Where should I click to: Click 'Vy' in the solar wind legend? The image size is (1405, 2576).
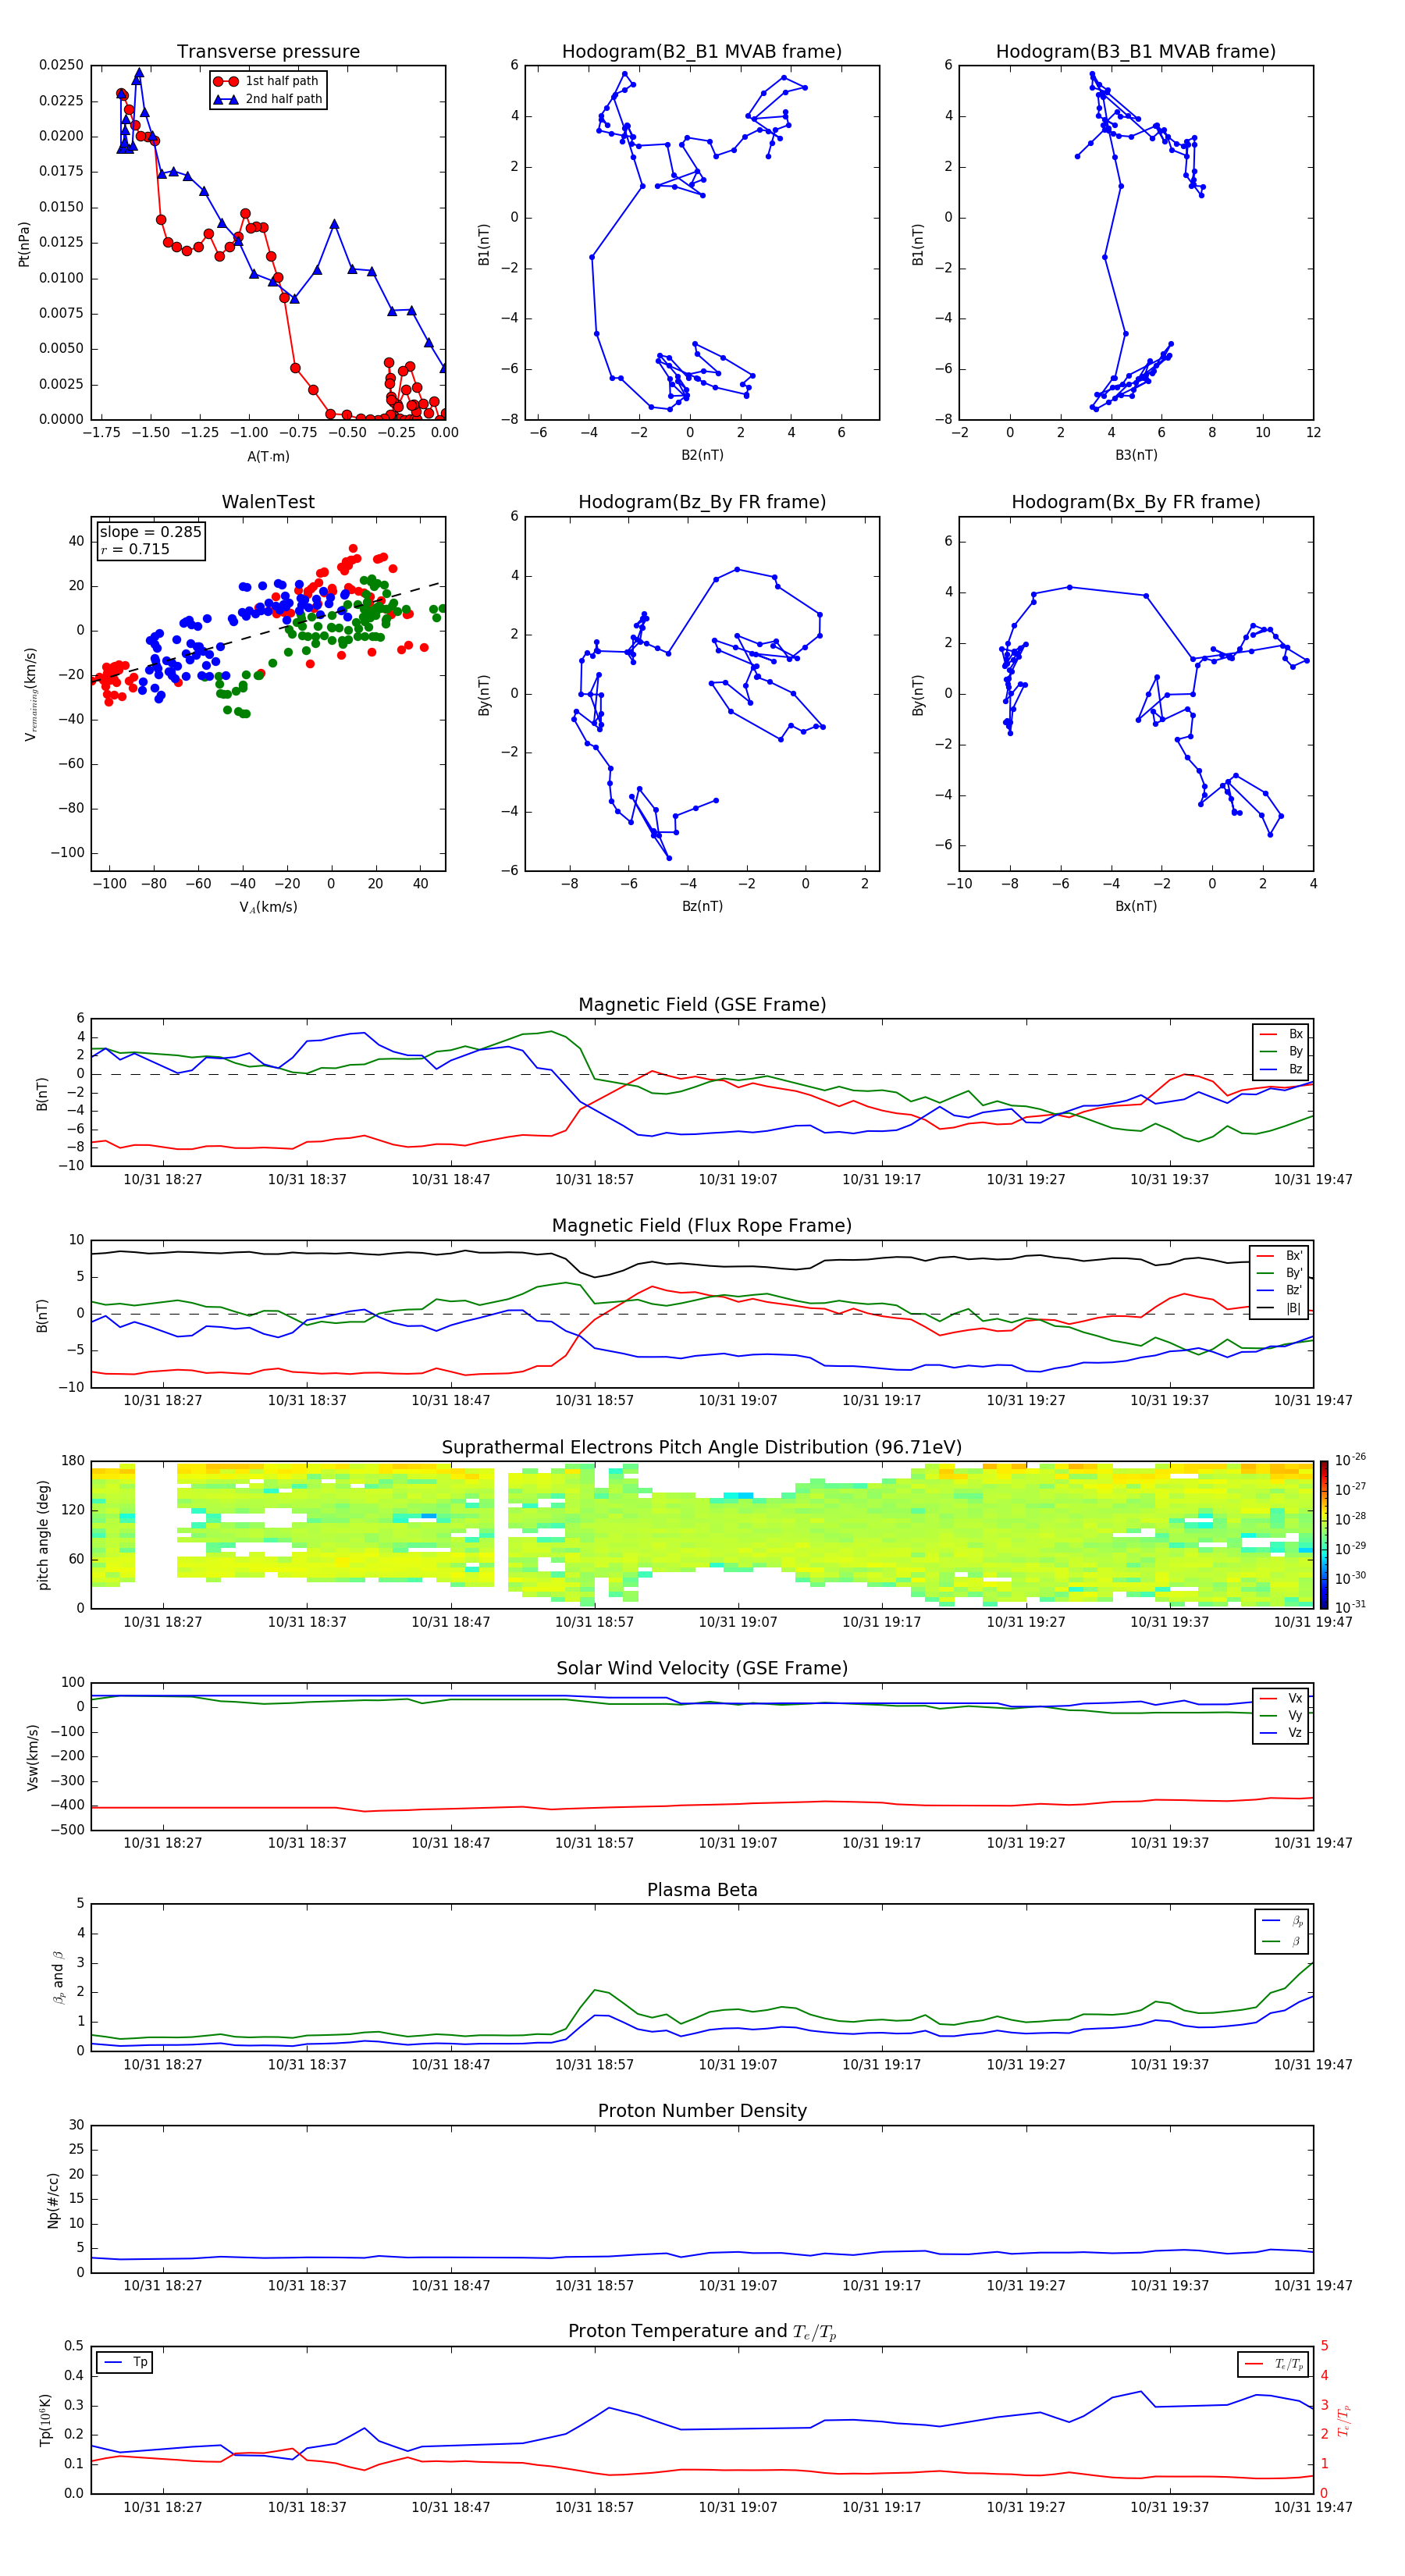(x=1295, y=1715)
